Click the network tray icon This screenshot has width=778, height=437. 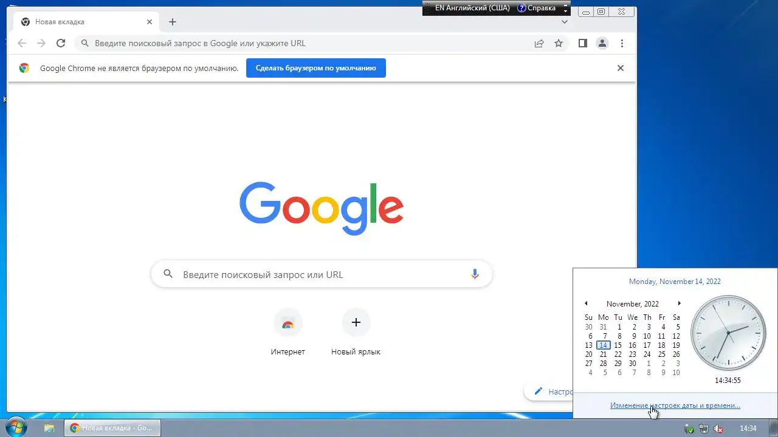coord(703,429)
